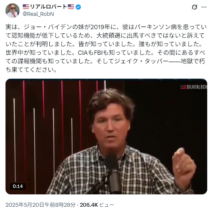This screenshot has height=211, width=211.
Task: Click the tweet text mentioning CIAもFBIも
Action: [x=105, y=53]
